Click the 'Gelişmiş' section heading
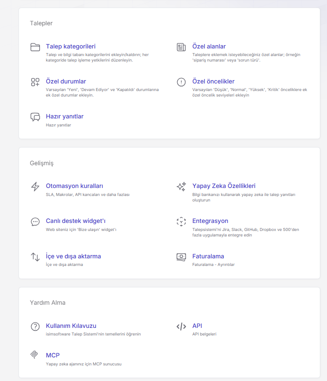This screenshot has width=327, height=381. point(42,163)
